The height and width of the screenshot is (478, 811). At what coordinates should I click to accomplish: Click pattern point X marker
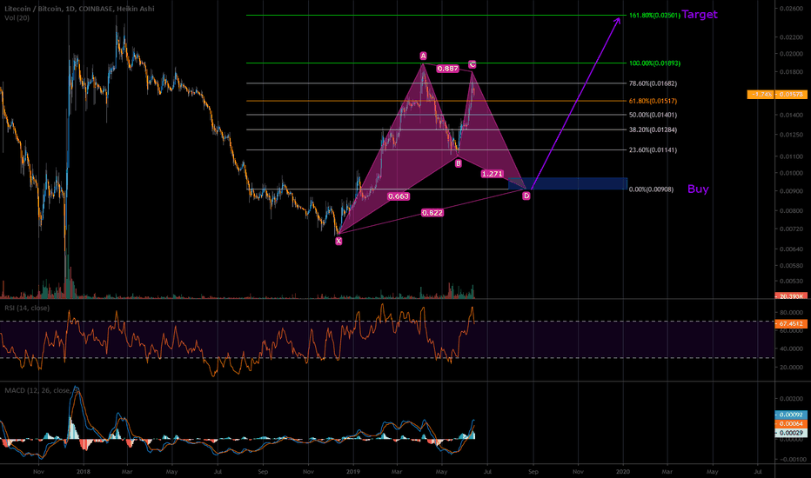point(338,241)
